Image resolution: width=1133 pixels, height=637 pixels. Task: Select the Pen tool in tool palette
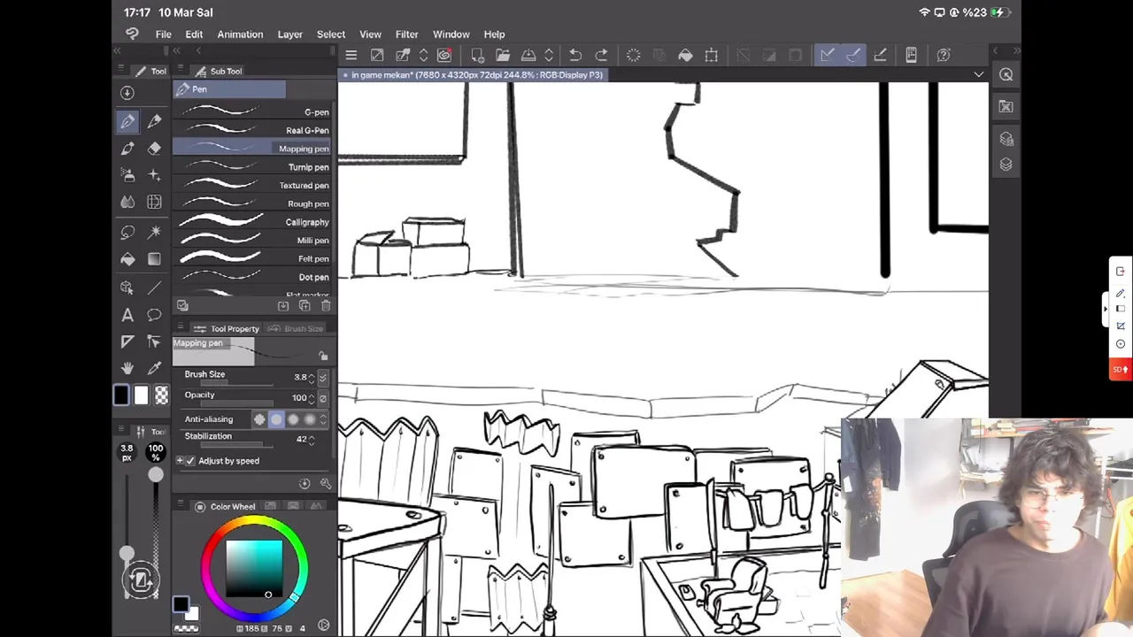127,121
